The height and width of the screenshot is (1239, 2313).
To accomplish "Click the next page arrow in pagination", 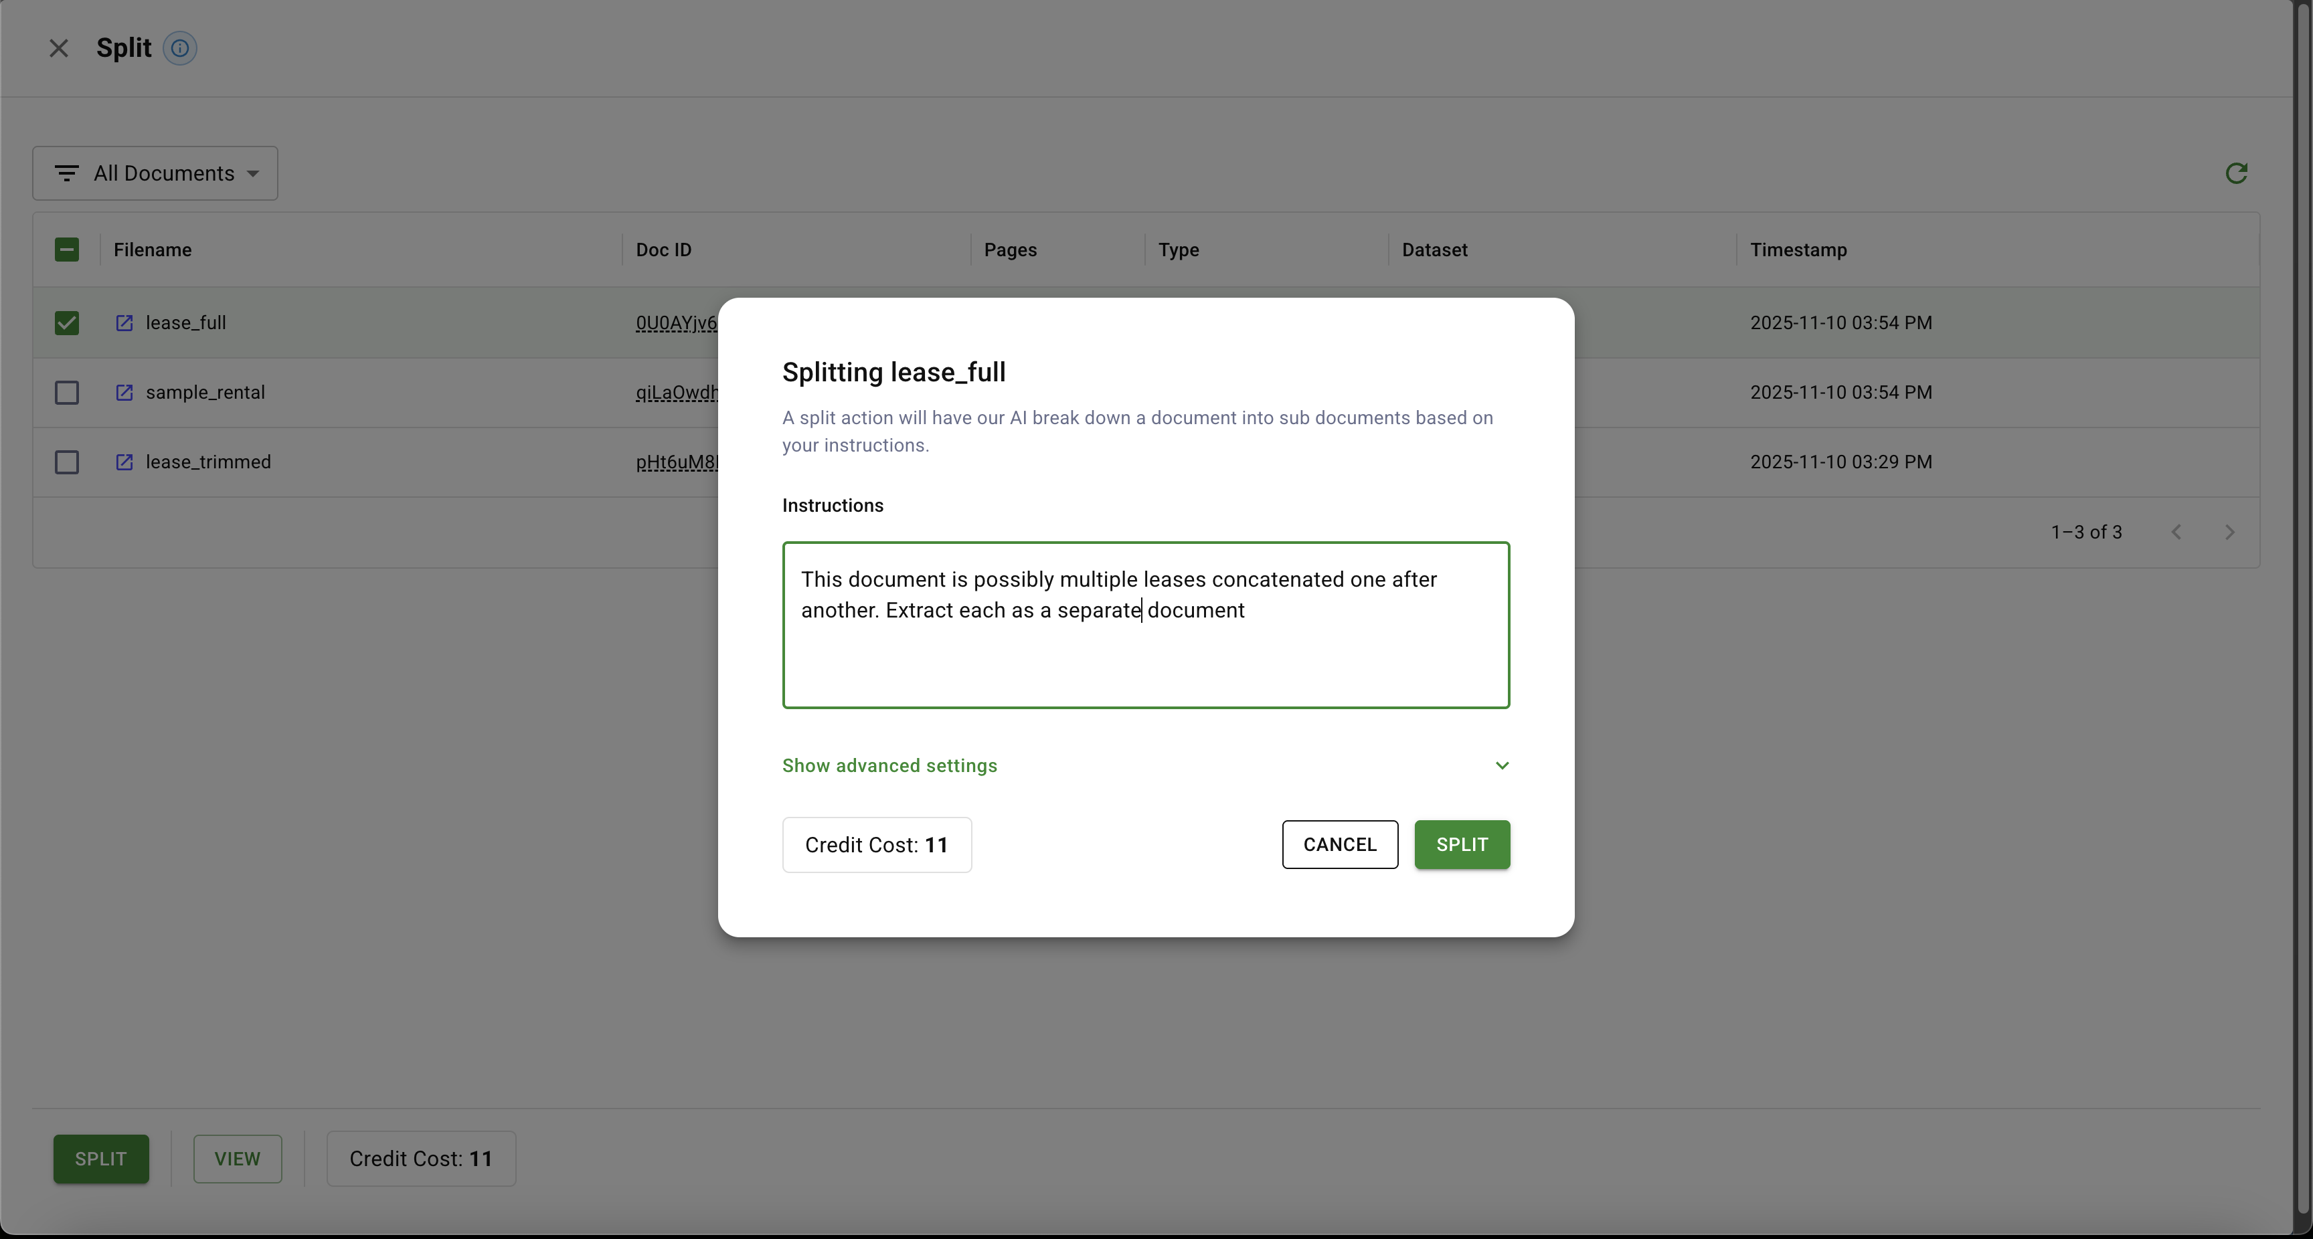I will tap(2229, 533).
